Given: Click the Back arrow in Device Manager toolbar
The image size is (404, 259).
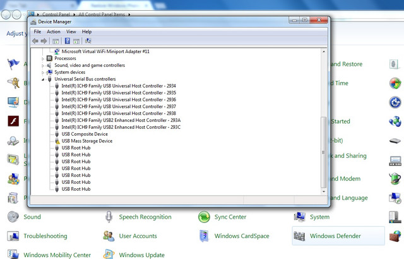Looking at the screenshot, I should [35, 41].
